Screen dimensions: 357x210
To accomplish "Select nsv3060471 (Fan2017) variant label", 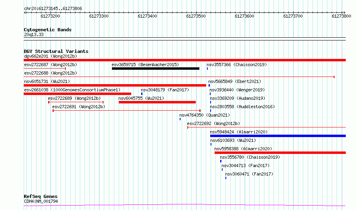I will pyautogui.click(x=249, y=174).
